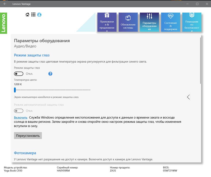Toggle the Режим защиты глаз switch

(x=19, y=74)
